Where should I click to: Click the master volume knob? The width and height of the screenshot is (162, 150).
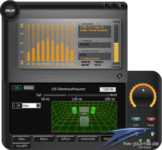[x=143, y=97]
